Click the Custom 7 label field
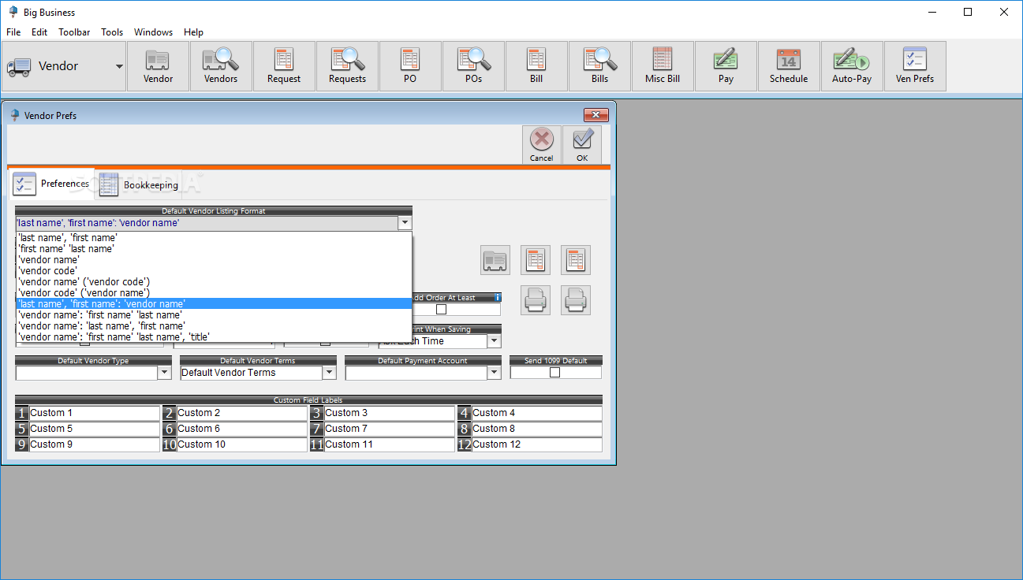 coord(390,429)
